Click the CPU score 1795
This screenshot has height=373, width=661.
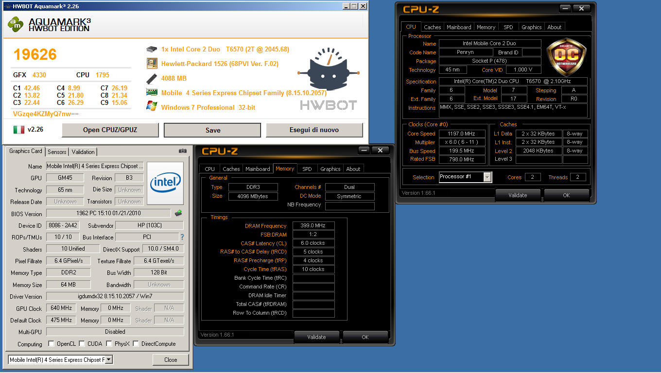(x=102, y=75)
